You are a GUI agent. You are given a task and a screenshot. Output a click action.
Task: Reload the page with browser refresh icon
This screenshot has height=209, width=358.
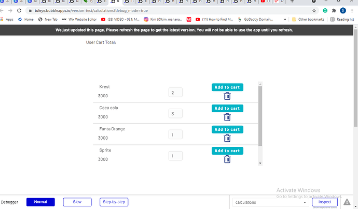[x=19, y=10]
